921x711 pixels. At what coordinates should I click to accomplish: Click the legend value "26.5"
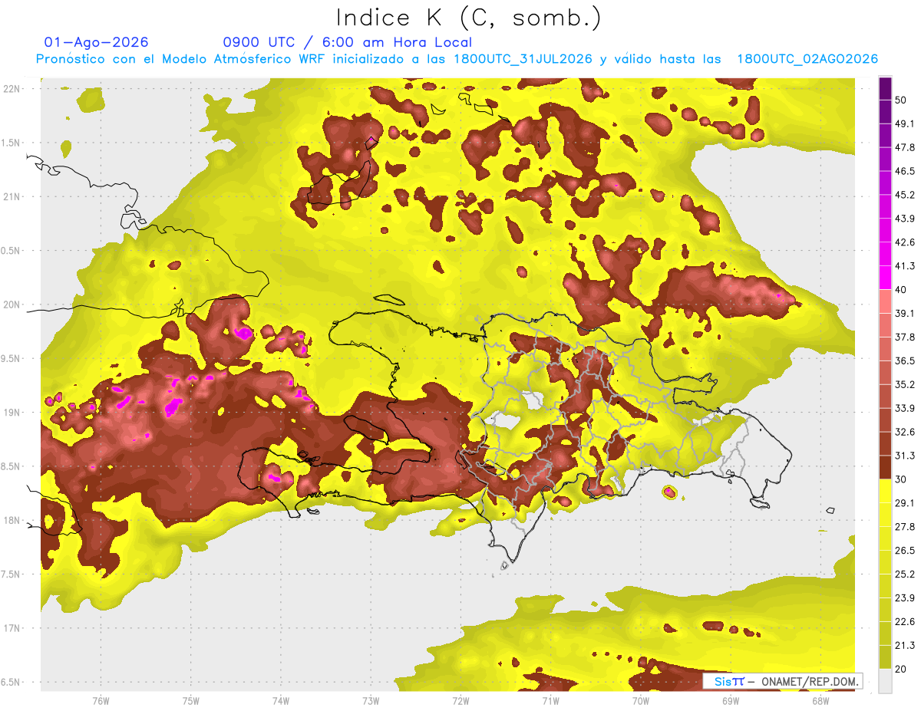tap(904, 551)
